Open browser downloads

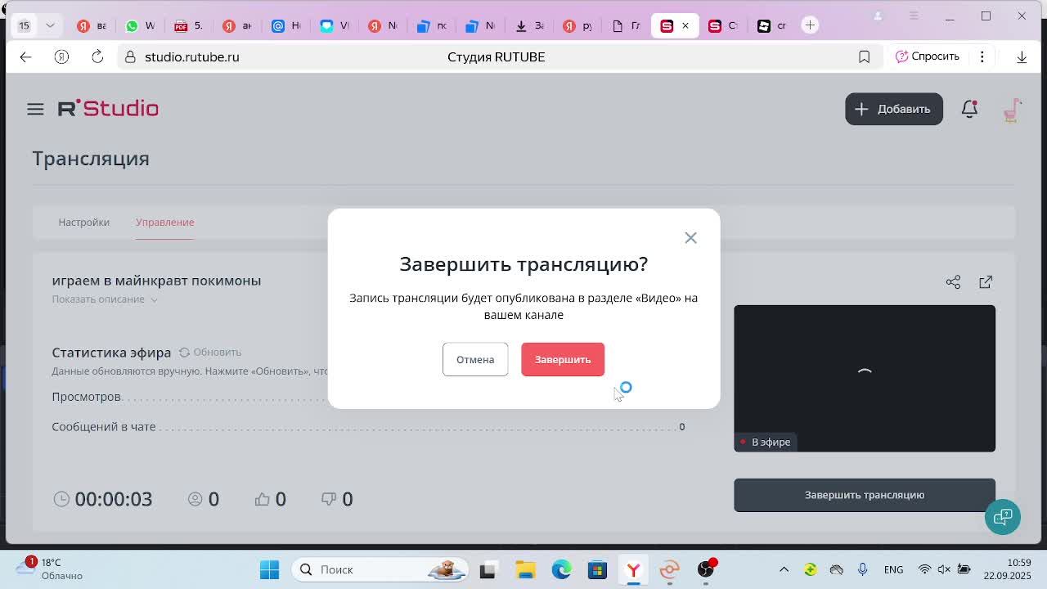[x=1022, y=56]
